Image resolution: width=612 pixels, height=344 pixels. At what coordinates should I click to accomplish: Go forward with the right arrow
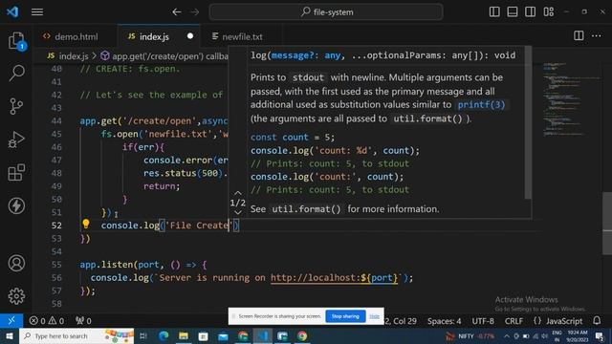[194, 12]
